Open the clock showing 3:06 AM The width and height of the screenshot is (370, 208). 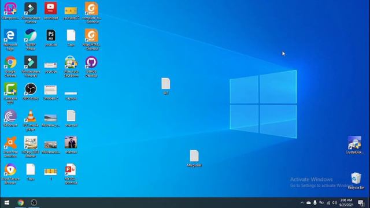346,203
